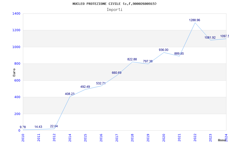The image size is (229, 143).
Task: Click the Importi subtitle
Action: pos(114,9)
